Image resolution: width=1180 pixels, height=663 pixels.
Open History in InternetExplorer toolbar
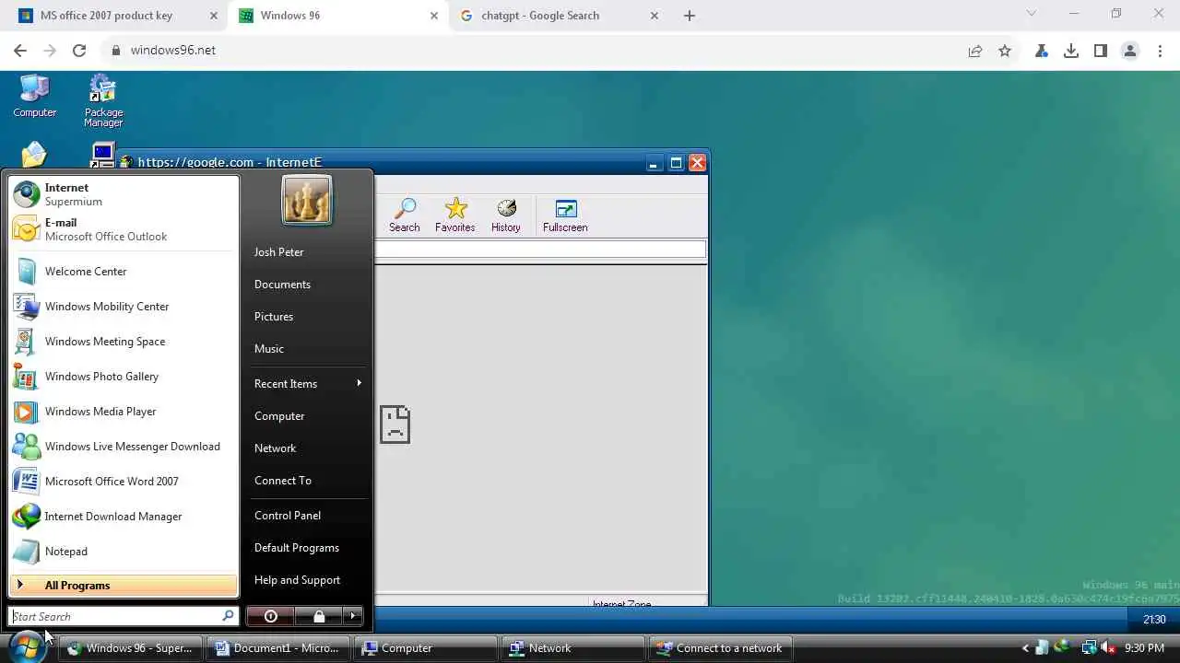[x=505, y=215]
